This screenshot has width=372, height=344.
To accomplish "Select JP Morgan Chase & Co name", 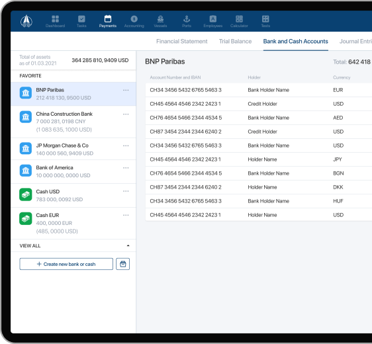I will pyautogui.click(x=62, y=146).
